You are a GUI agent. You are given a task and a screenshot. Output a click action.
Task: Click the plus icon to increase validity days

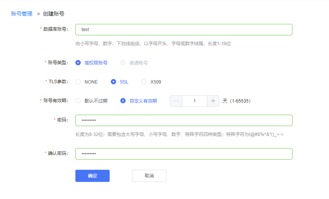click(x=213, y=101)
